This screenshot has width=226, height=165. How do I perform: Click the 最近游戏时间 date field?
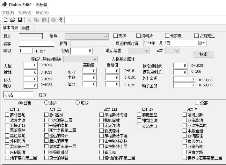point(175,43)
